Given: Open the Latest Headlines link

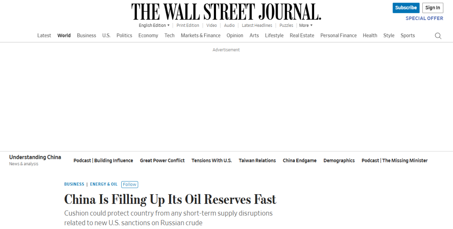Looking at the screenshot, I should coord(257,26).
